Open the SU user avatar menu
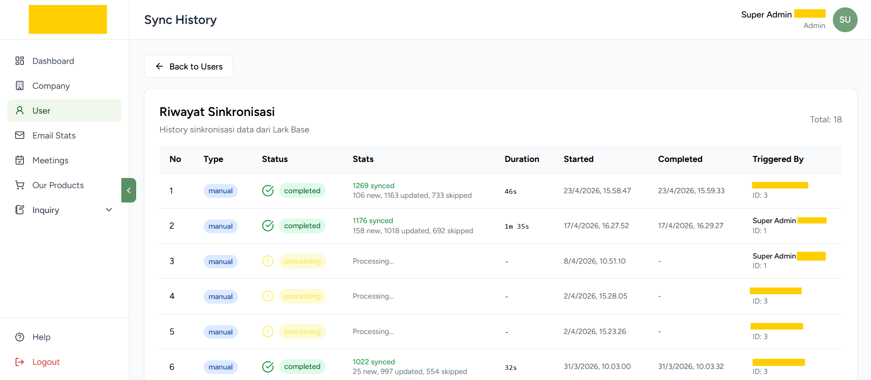Screen dimensions: 871x380 coord(845,20)
